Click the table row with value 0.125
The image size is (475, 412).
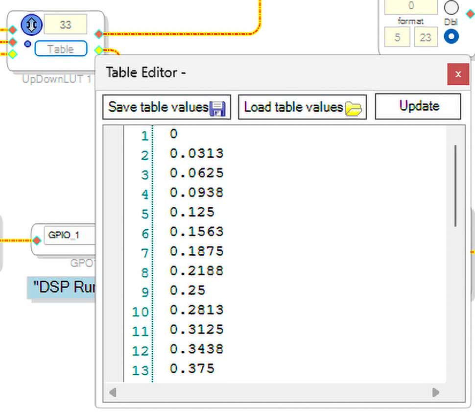(192, 212)
